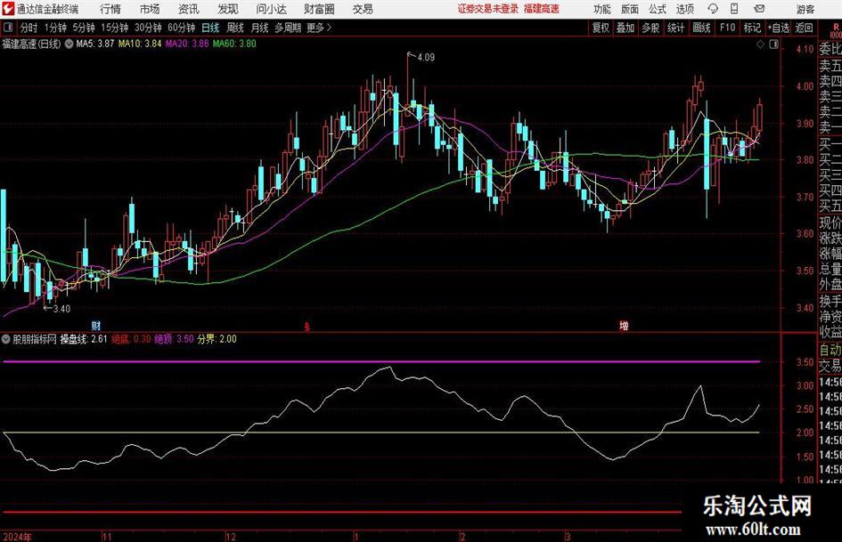Toggle the left sidebar panel icon
The image size is (842, 542).
click(8, 28)
